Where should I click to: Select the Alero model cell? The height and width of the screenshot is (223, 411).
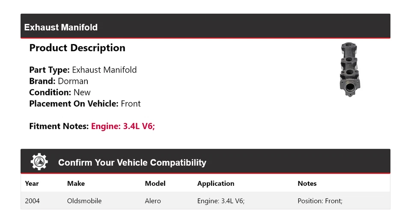(x=153, y=200)
